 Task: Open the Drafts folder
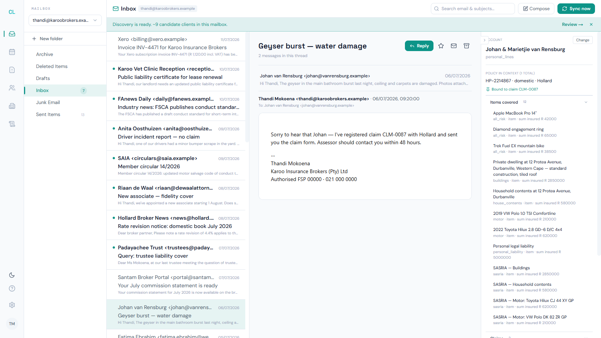[x=65, y=78]
